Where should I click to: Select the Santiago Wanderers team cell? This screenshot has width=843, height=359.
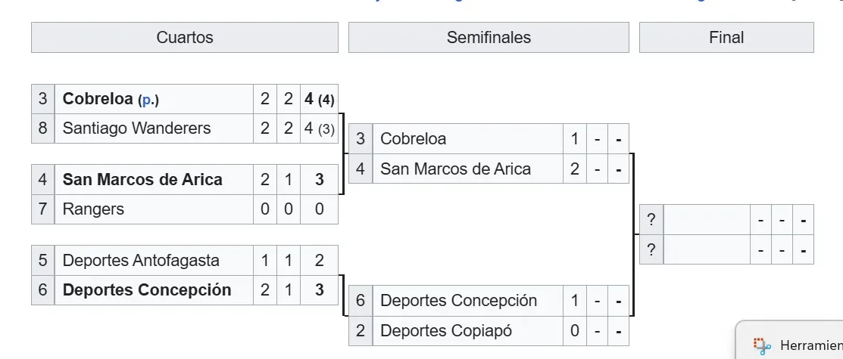pyautogui.click(x=136, y=128)
